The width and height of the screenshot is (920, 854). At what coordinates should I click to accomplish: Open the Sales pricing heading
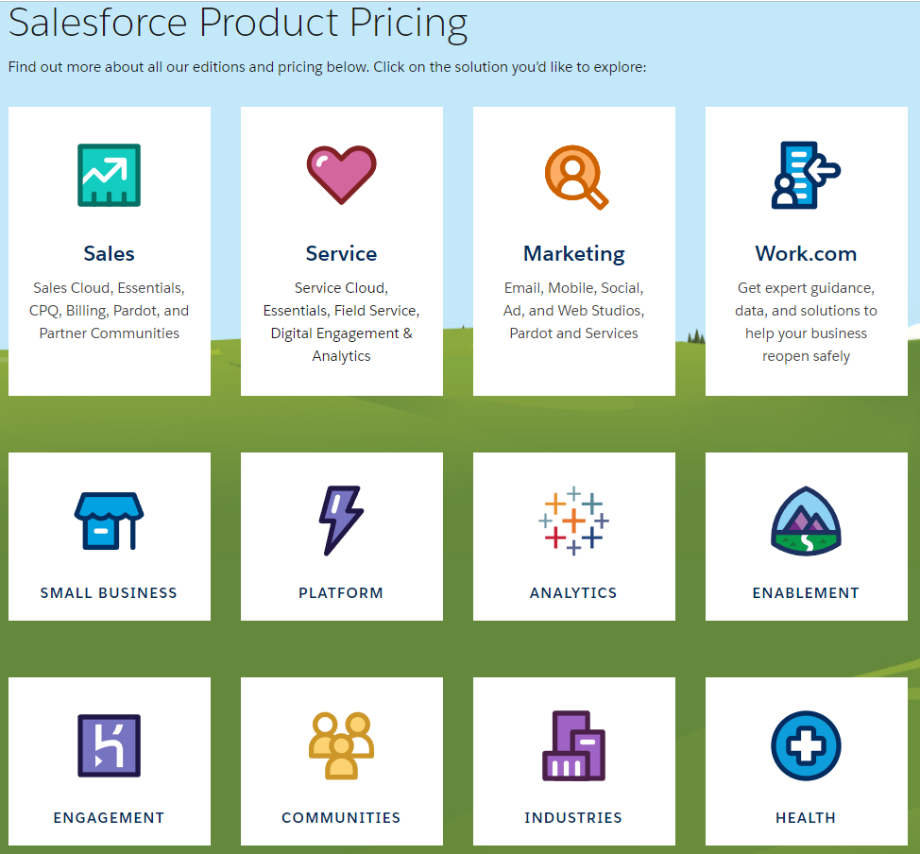pyautogui.click(x=109, y=253)
